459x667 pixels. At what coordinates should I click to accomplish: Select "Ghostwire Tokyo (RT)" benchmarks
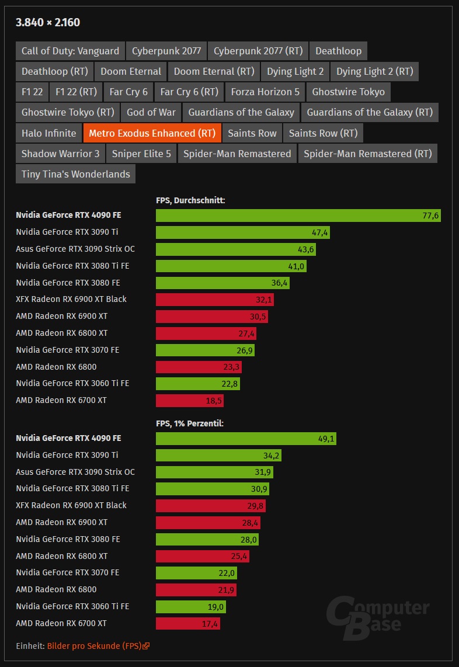coord(67,112)
